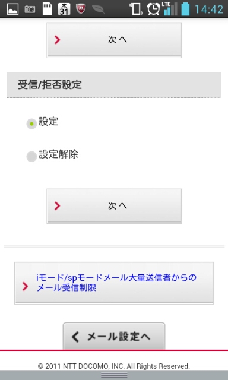Screen dimensions: 228x380
Task: Open iモード/spモードメール大量送信者からのメール受信制限 link
Action: [114, 283]
